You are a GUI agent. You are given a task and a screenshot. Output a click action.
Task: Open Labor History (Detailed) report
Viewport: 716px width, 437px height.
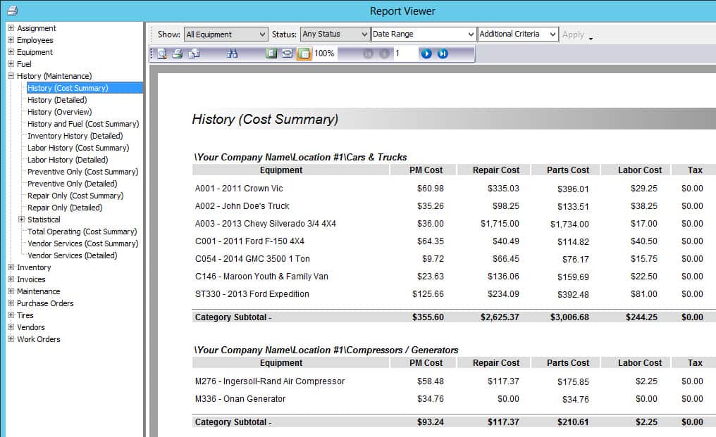pyautogui.click(x=68, y=160)
